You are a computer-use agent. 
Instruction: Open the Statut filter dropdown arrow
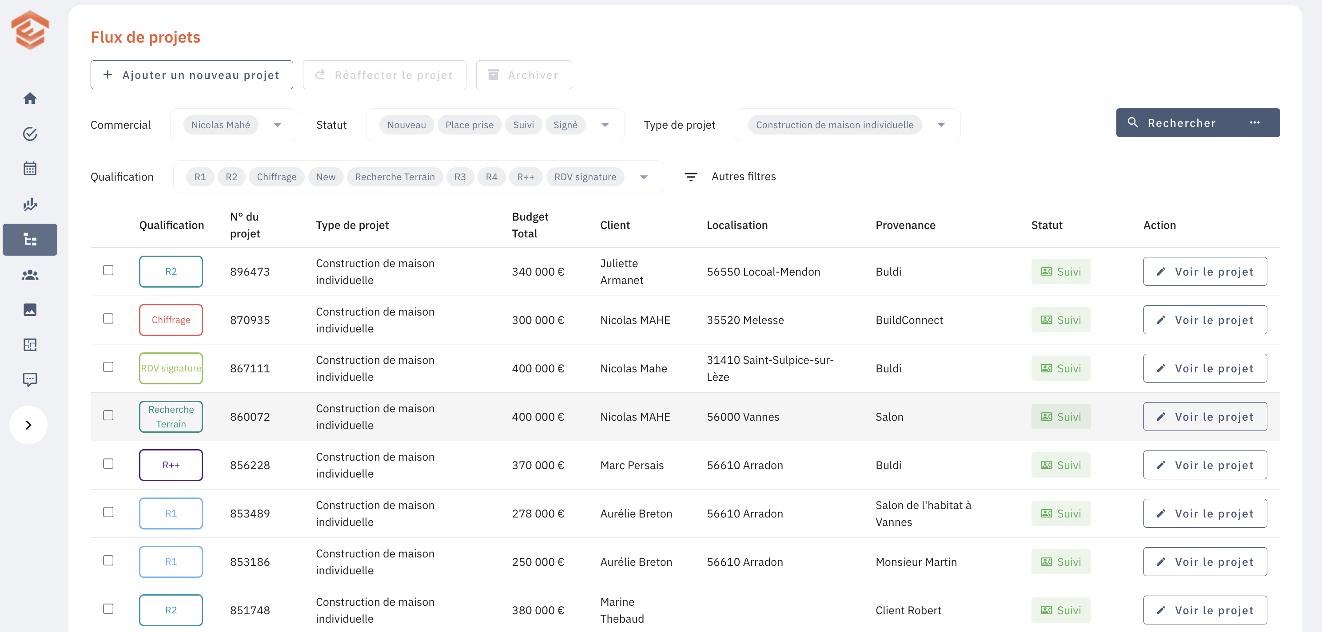point(605,125)
